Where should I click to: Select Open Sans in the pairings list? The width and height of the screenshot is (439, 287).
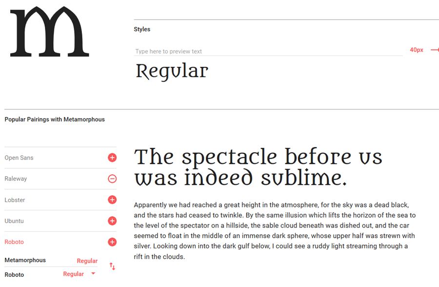19,158
